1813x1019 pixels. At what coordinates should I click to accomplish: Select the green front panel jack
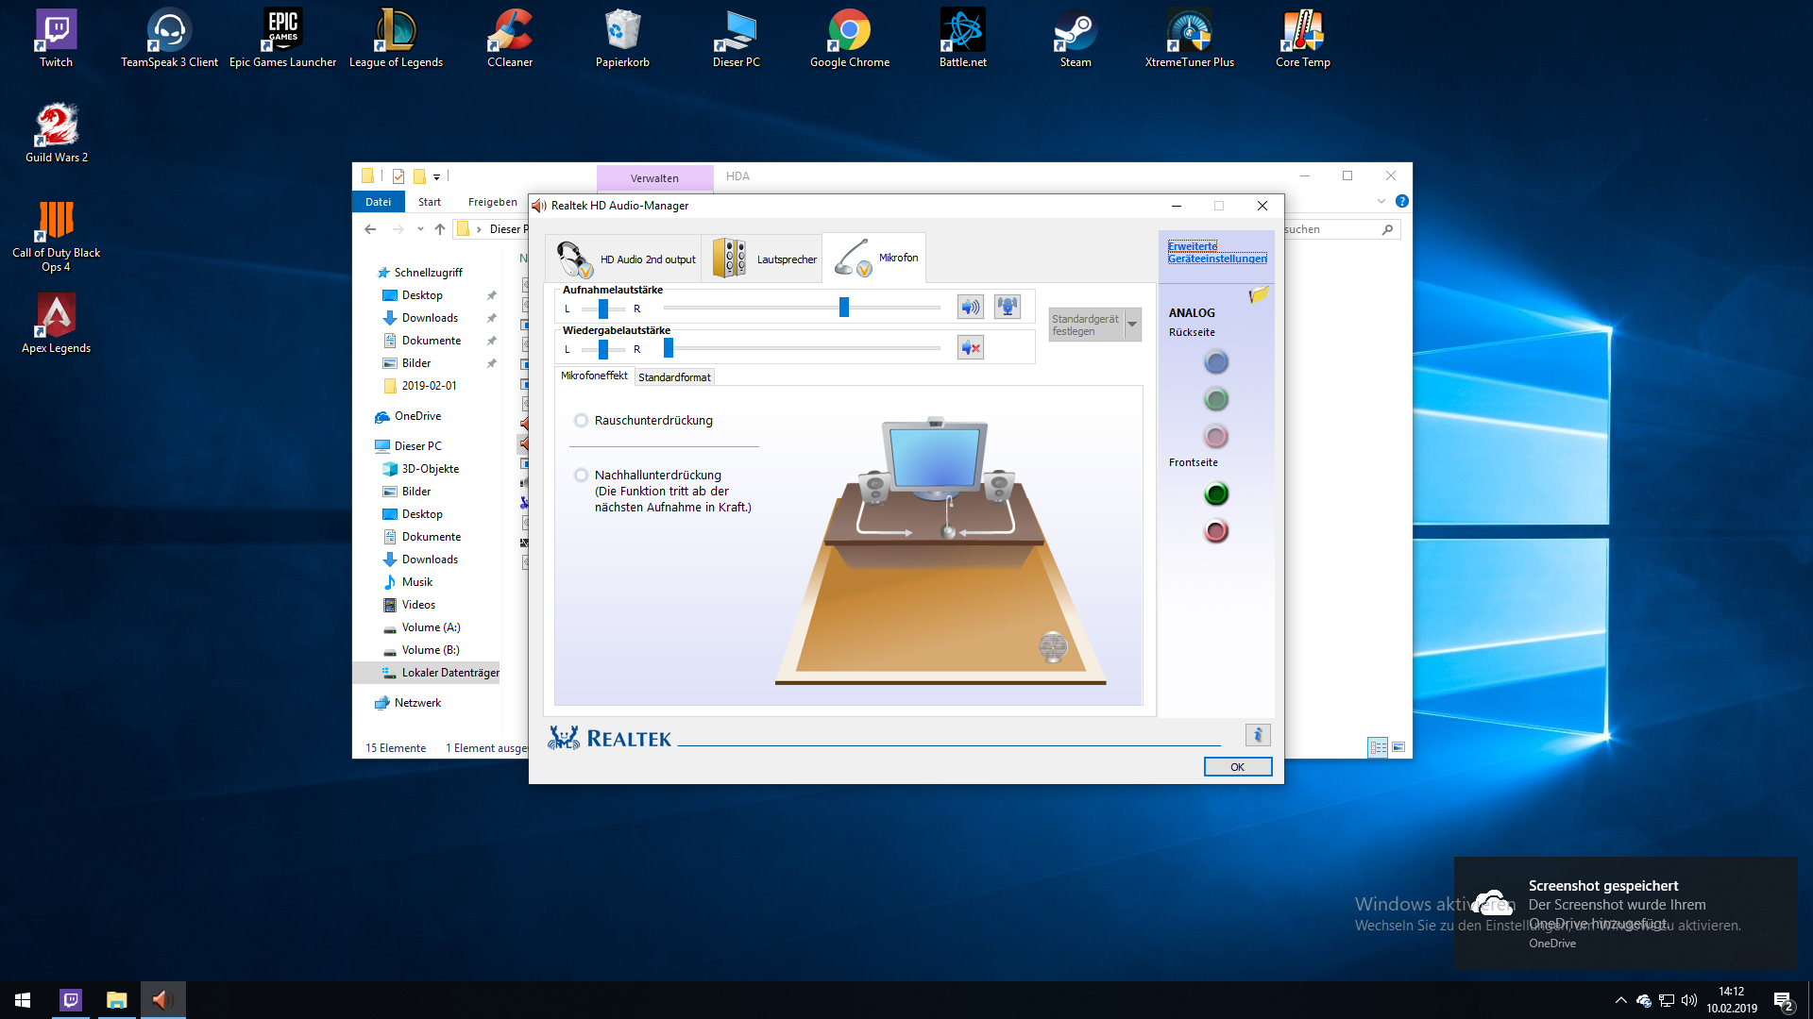(1216, 493)
